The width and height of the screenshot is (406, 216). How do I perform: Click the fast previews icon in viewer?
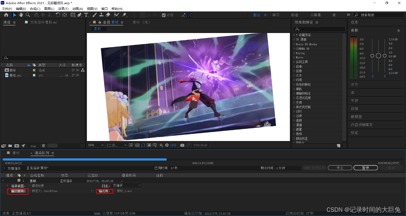point(131,145)
